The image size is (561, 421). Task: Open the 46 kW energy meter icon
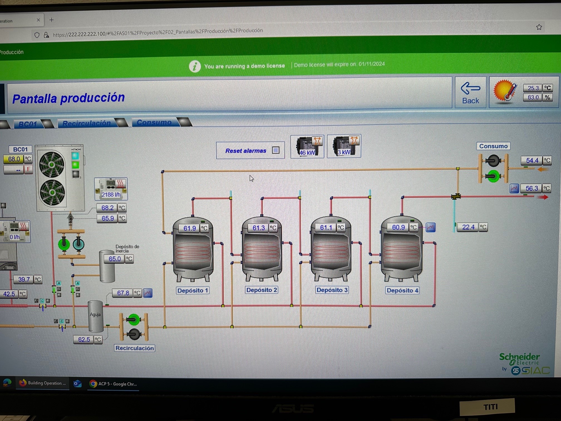pyautogui.click(x=307, y=146)
